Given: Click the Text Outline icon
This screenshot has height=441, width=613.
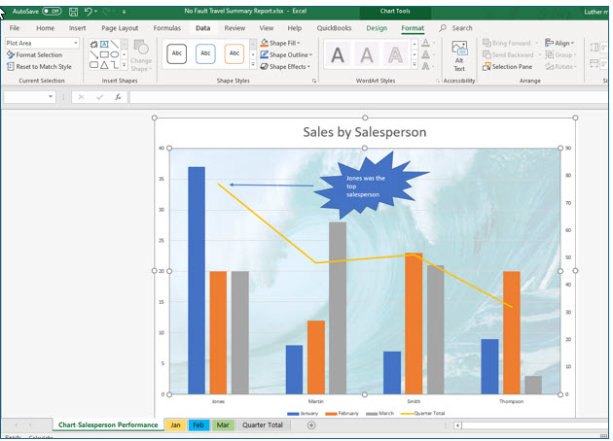Looking at the screenshot, I should [x=426, y=54].
